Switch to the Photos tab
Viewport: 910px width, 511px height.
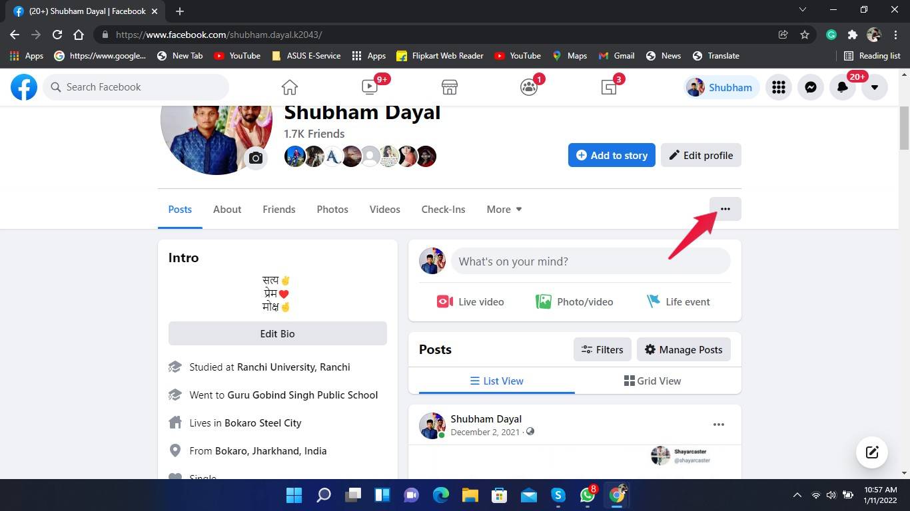pos(332,209)
